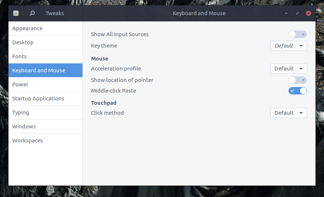This screenshot has height=197, width=324.
Task: Select Typing in the sidebar
Action: point(45,113)
